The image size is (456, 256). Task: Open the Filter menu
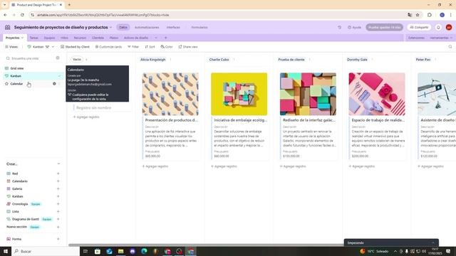(x=133, y=47)
